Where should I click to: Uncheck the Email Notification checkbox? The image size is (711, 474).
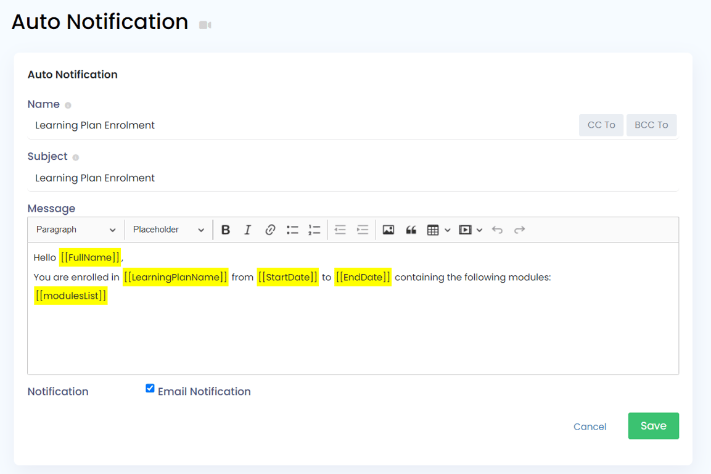(150, 388)
